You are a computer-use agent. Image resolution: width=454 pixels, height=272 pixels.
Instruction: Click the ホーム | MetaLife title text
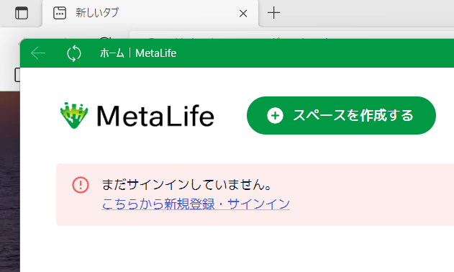(x=138, y=53)
